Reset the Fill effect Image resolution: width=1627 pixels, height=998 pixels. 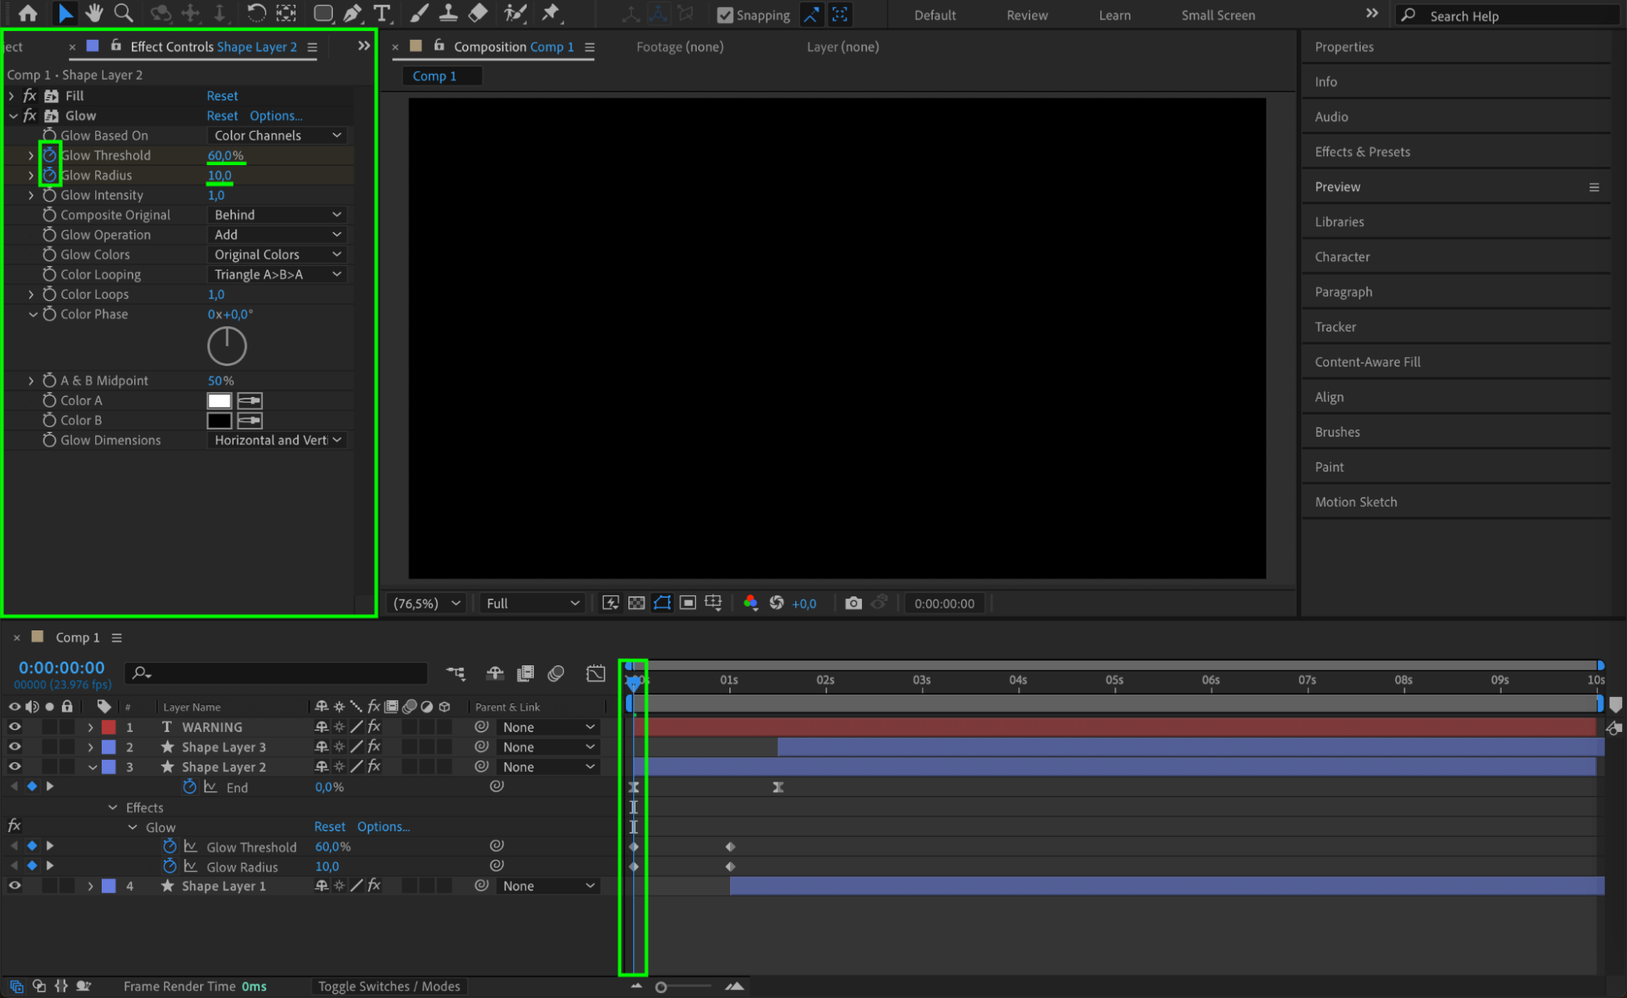222,95
